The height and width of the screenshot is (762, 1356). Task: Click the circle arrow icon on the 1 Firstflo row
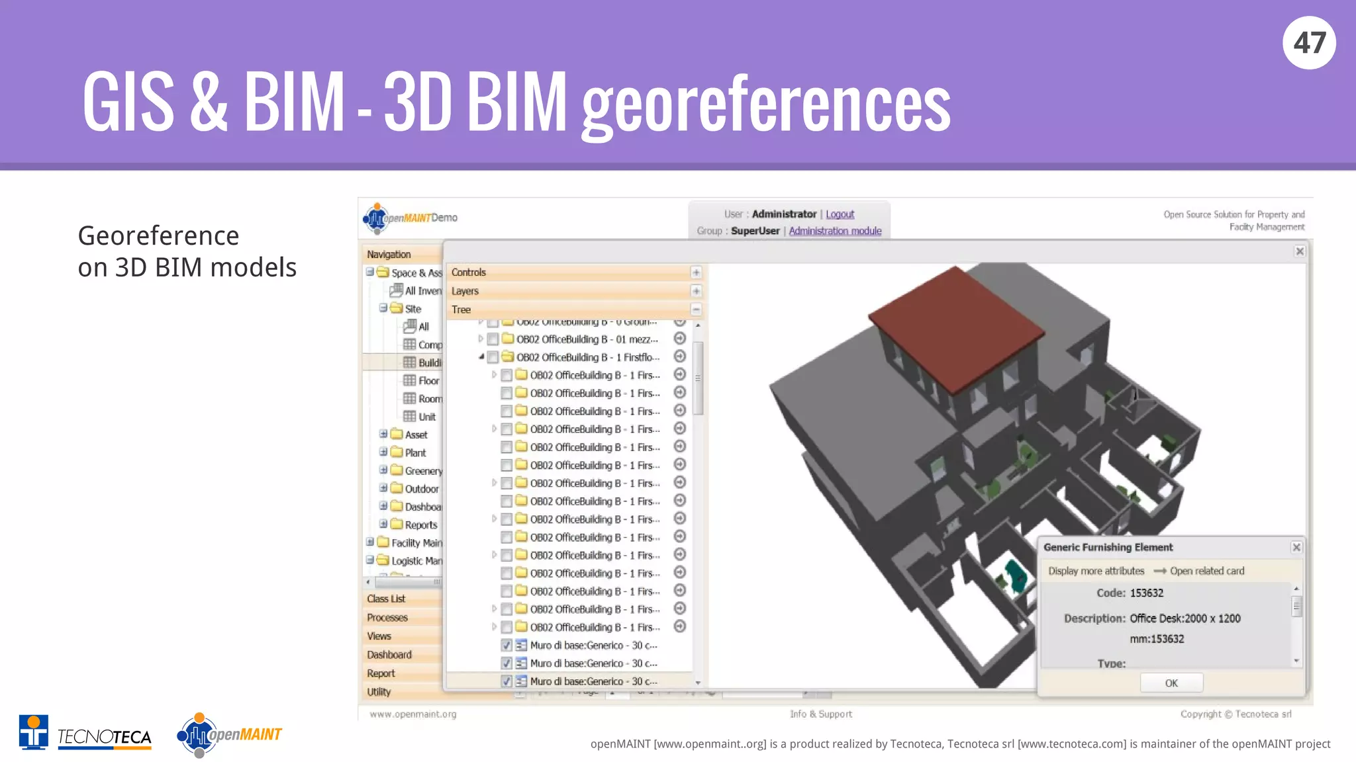click(679, 357)
